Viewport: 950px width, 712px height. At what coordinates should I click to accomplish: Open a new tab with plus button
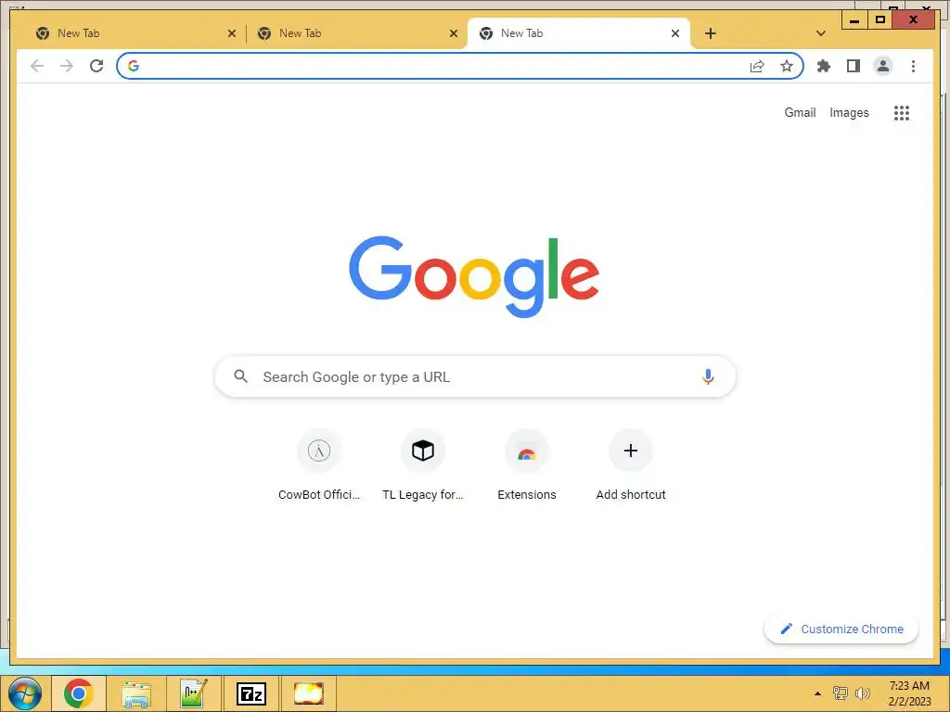(711, 33)
